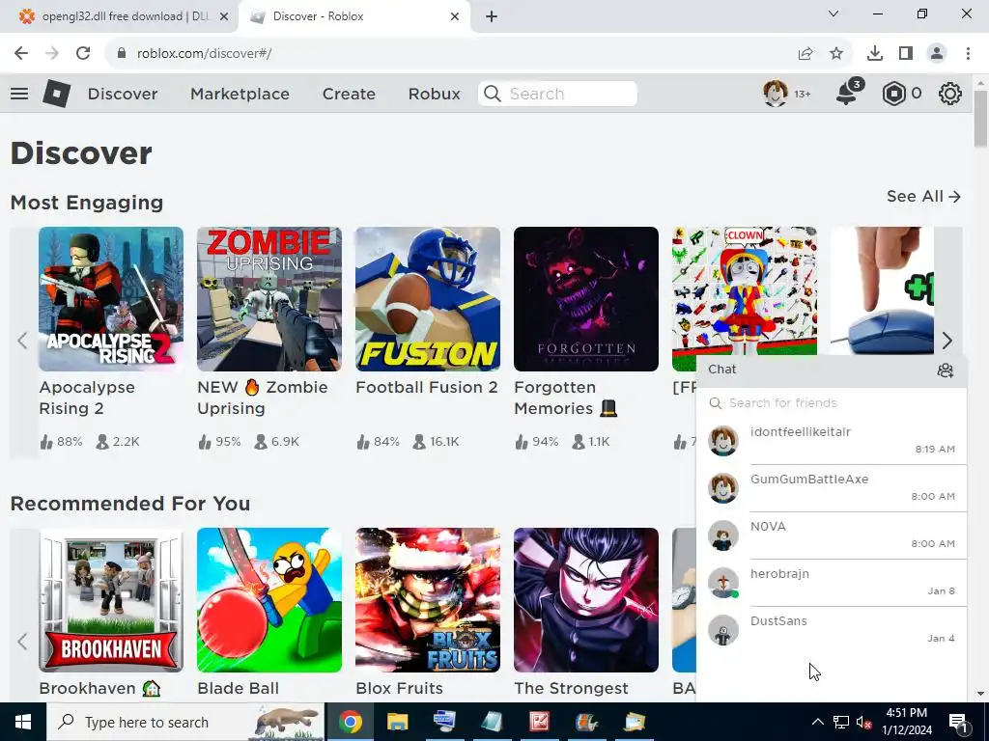Toggle the browser side panel icon
The width and height of the screenshot is (989, 741).
click(906, 54)
